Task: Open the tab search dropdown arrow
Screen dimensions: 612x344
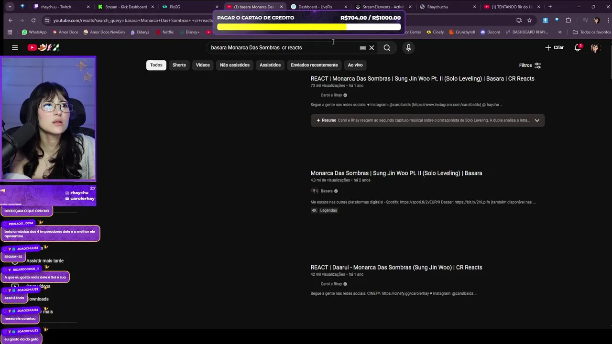Action: (x=9, y=7)
